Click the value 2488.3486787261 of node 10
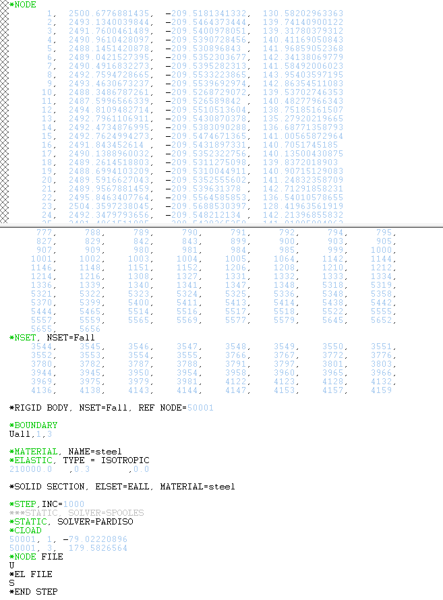Image resolution: width=443 pixels, height=600 pixels. [109, 92]
